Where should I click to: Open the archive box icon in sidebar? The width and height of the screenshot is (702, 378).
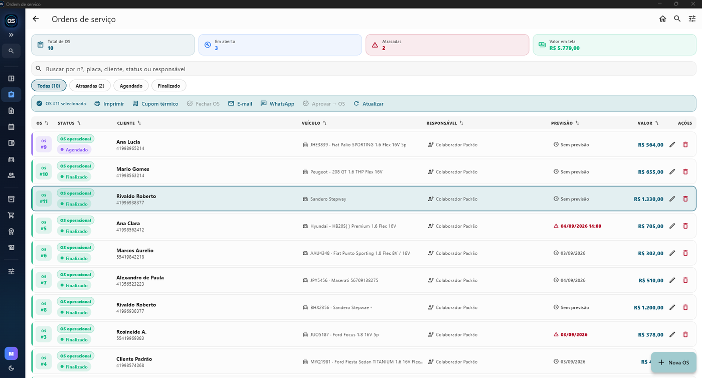(x=11, y=199)
